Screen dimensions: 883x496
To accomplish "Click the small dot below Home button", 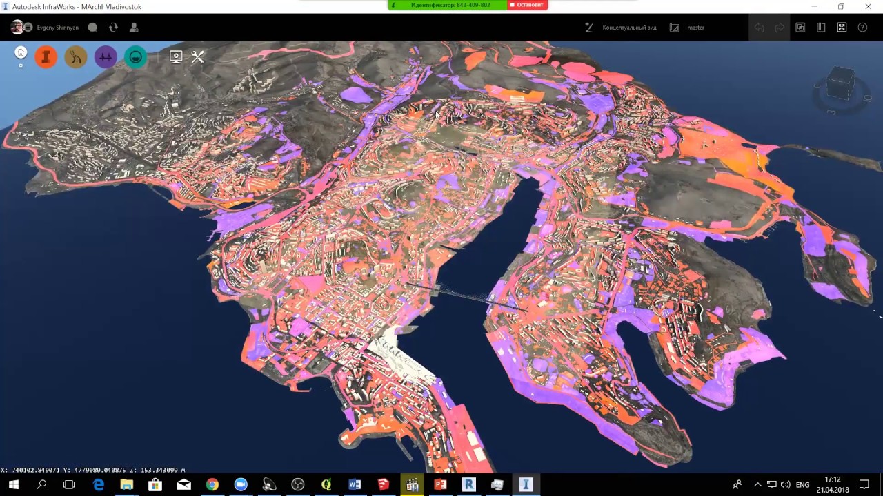I will [21, 65].
